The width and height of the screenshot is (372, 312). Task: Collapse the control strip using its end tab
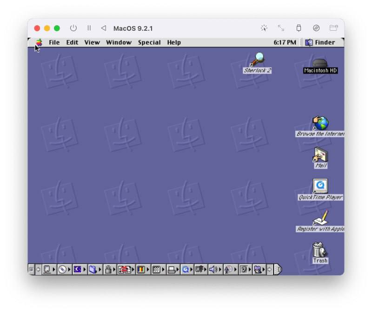point(278,270)
